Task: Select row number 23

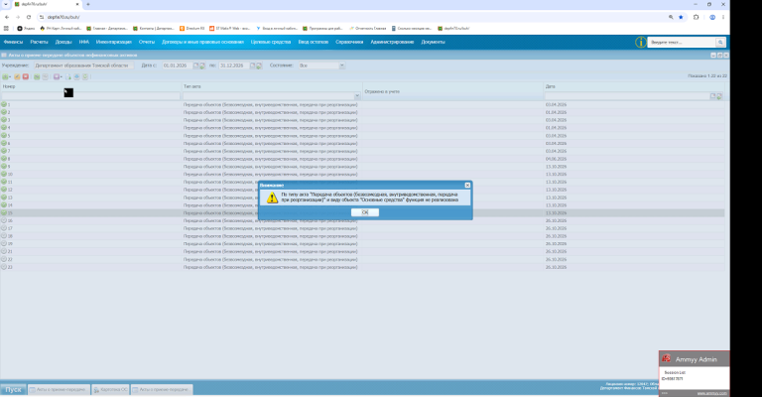Action: point(362,267)
